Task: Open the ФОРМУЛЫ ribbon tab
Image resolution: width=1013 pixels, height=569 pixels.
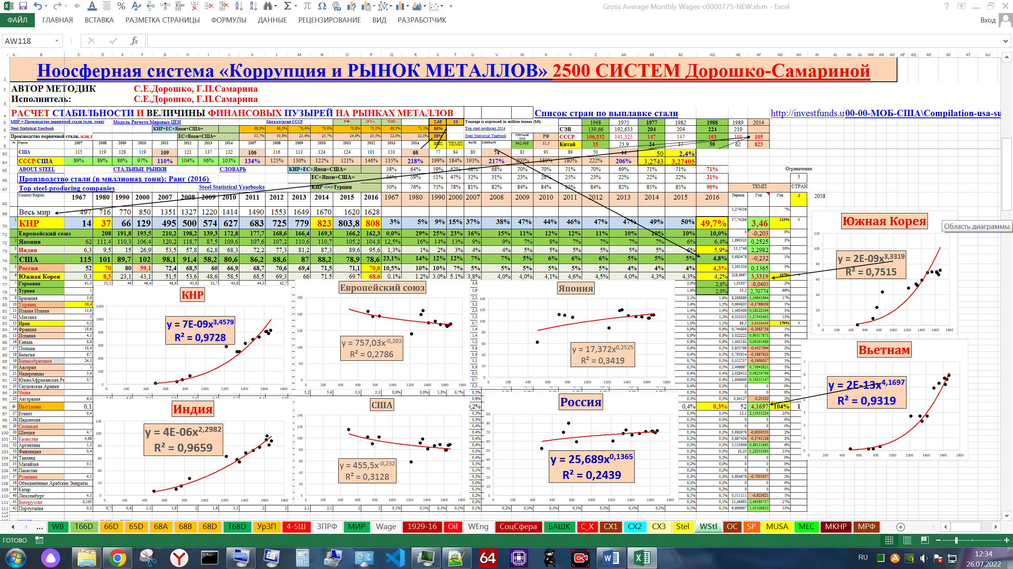Action: pos(229,20)
